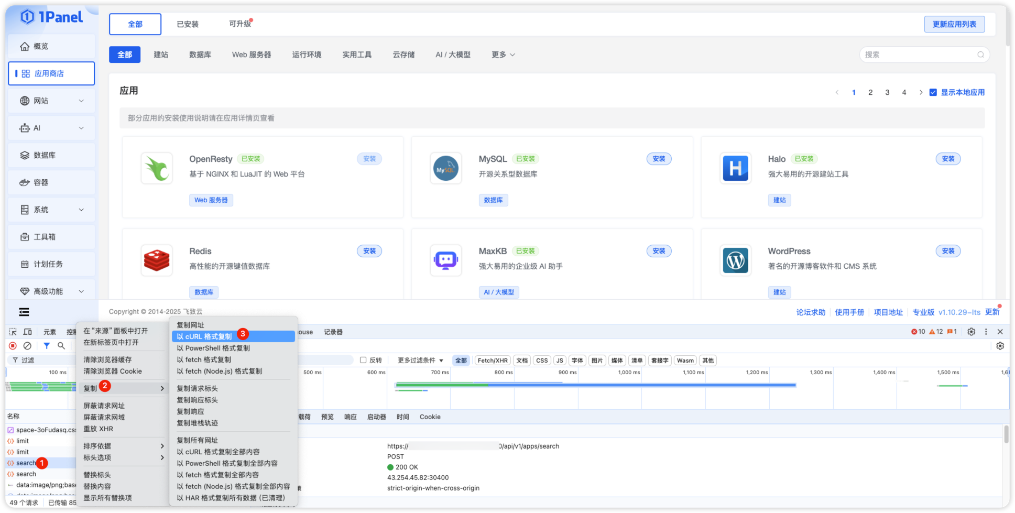The image size is (1015, 513).
Task: Select the space-3oFudasq.css request row
Action: pyautogui.click(x=41, y=430)
